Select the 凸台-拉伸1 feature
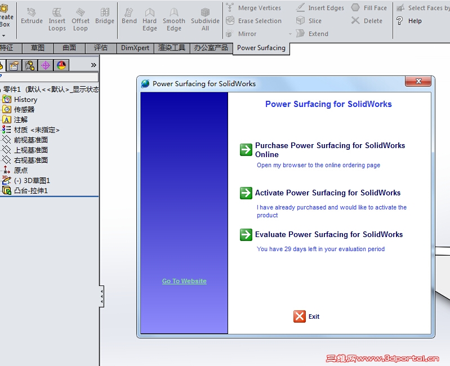Screen dimensions: 450x366 pyautogui.click(x=25, y=190)
